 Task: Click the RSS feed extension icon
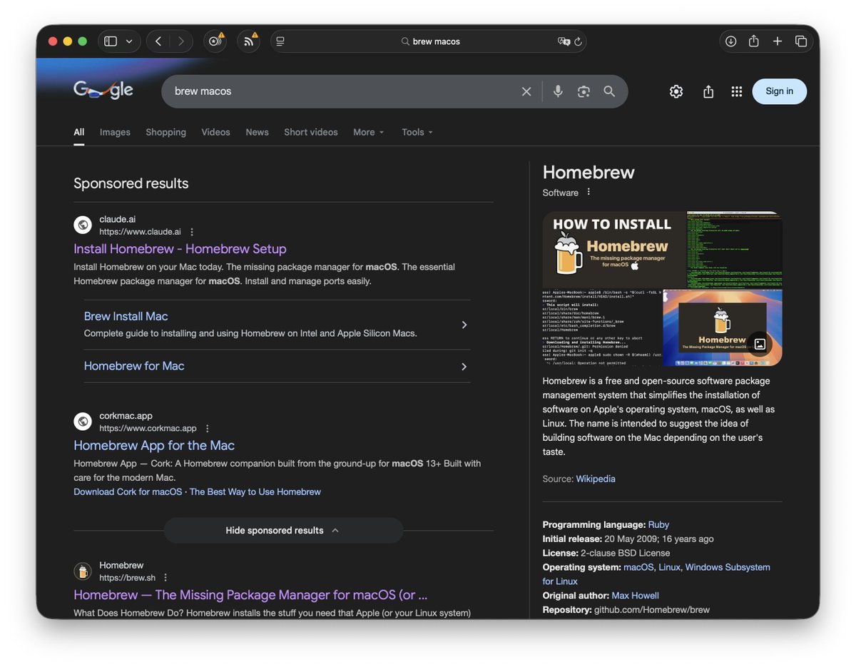(x=248, y=41)
